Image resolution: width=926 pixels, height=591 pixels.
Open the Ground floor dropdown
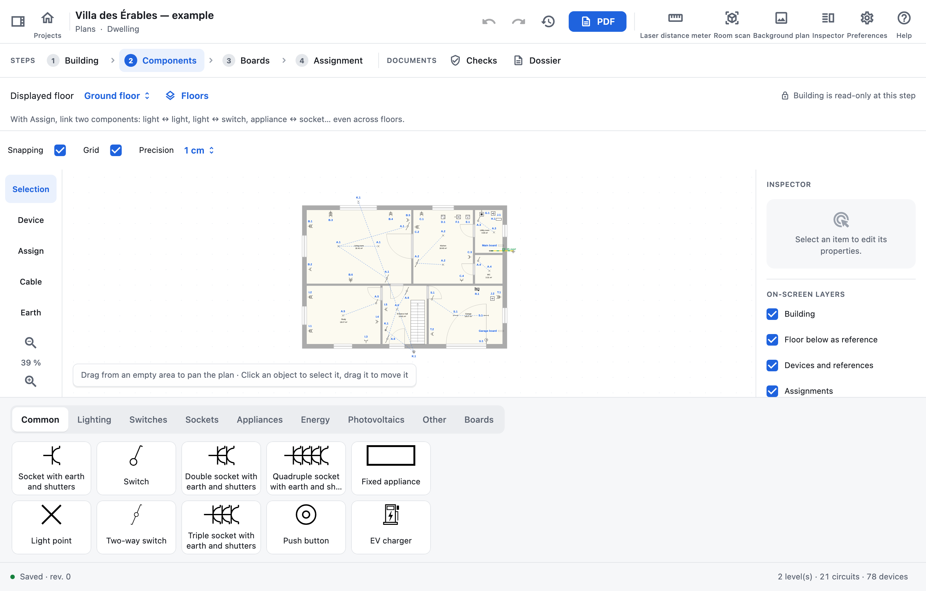pos(117,96)
